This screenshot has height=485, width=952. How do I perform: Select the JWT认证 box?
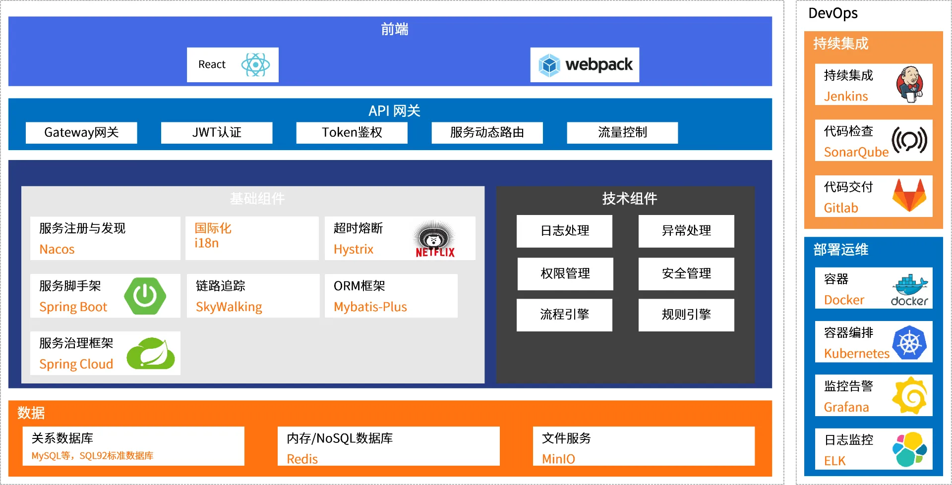pyautogui.click(x=217, y=133)
